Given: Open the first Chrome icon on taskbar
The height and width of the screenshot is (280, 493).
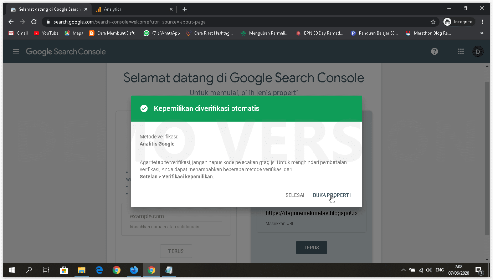Looking at the screenshot, I should pos(117,270).
